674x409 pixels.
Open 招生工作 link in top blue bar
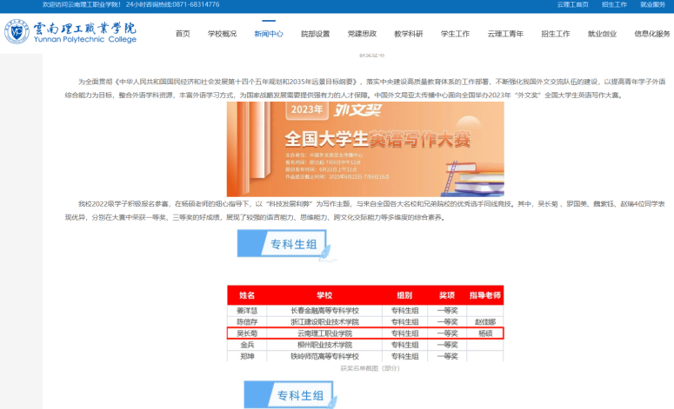614,4
